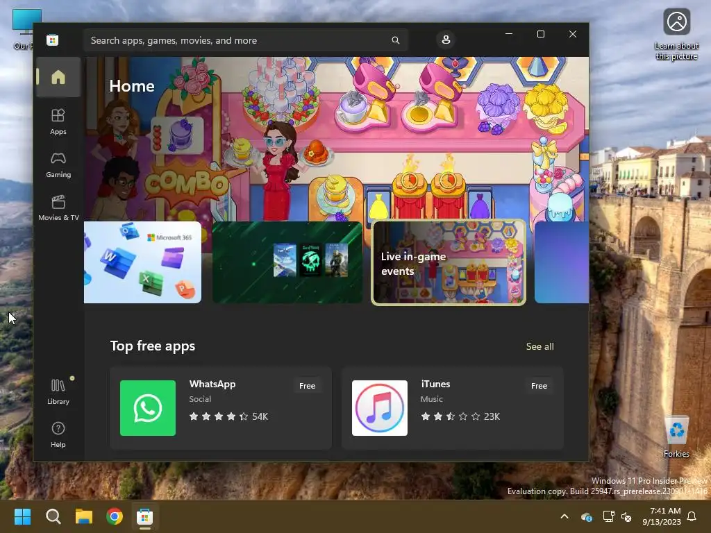Open the partially visible purple promo card
The image size is (711, 533).
coord(562,262)
